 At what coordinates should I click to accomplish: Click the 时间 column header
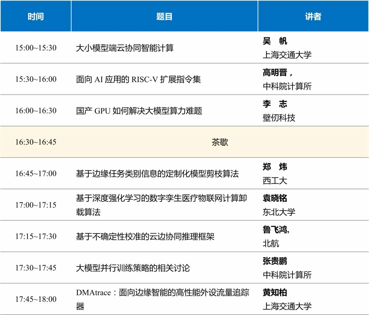pos(36,16)
